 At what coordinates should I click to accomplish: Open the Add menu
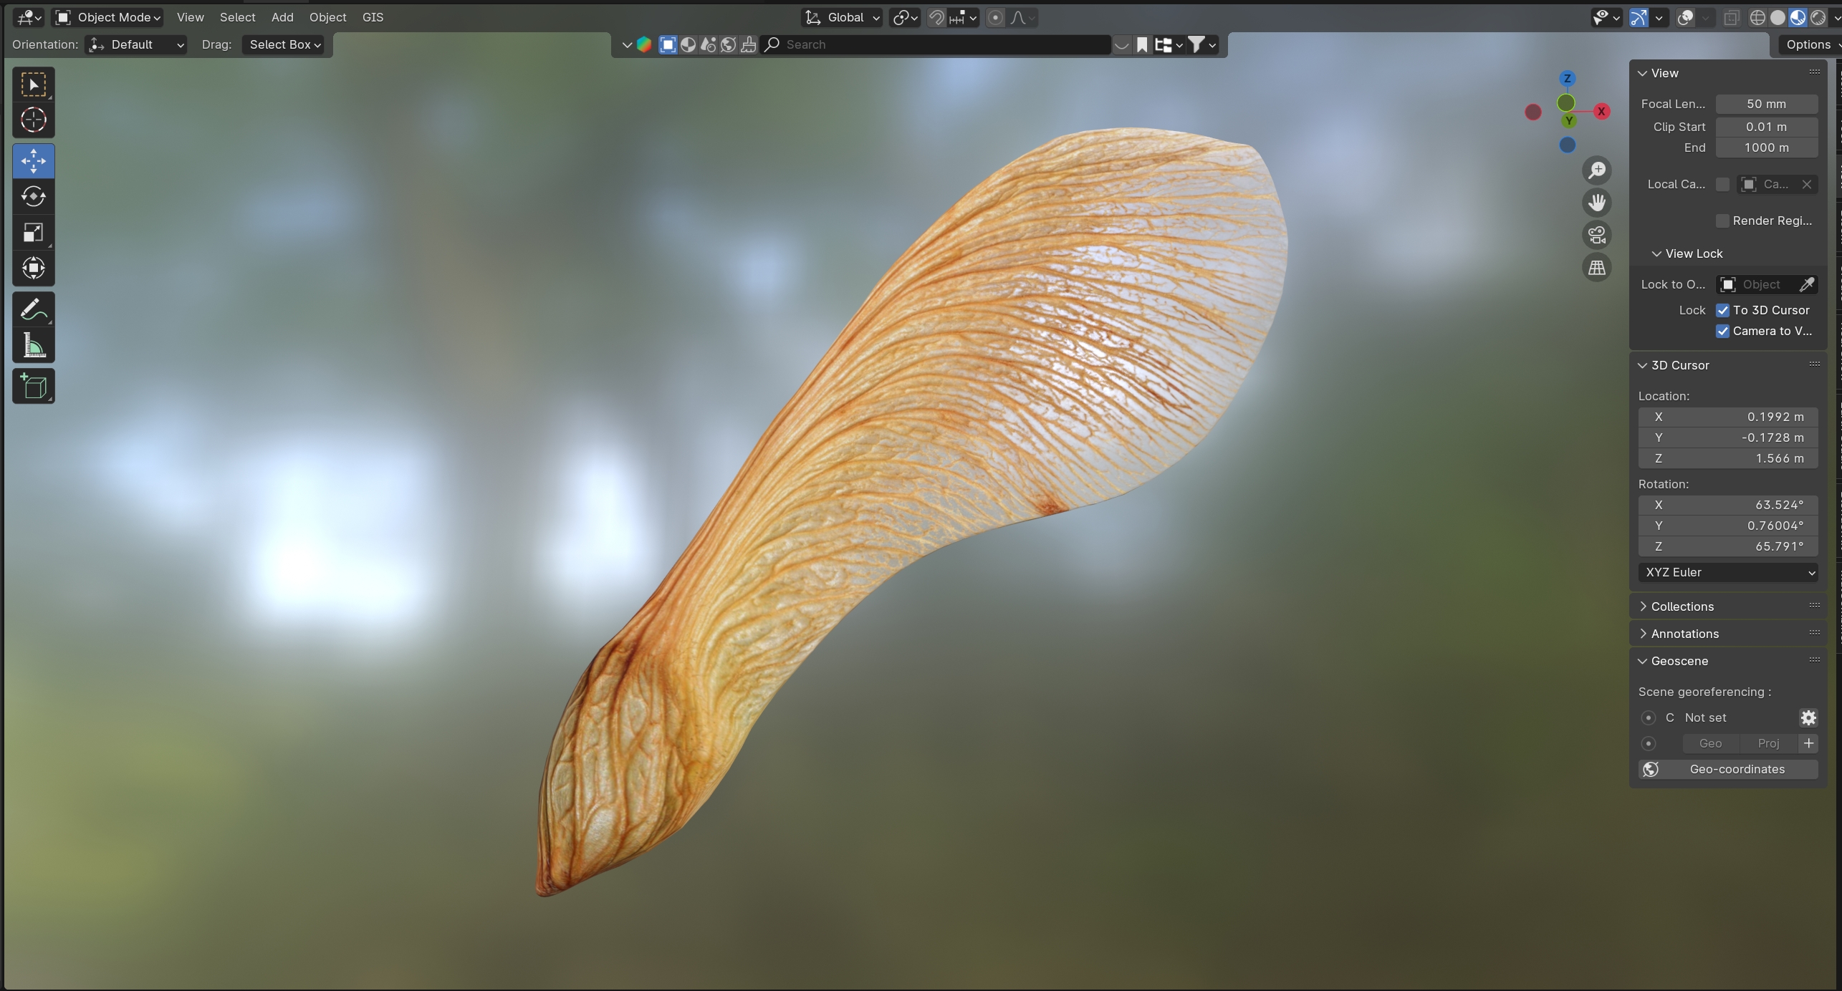pyautogui.click(x=282, y=17)
